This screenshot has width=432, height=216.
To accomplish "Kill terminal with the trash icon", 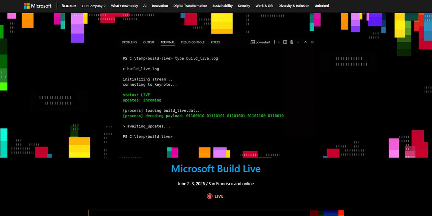I will (x=292, y=42).
